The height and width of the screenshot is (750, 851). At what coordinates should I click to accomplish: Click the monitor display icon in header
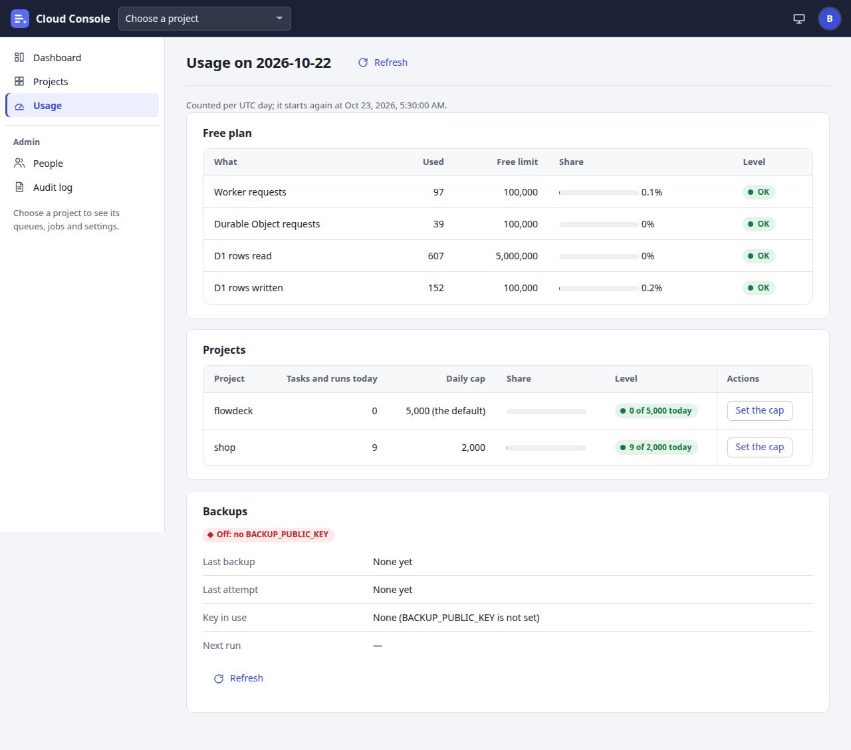[799, 19]
